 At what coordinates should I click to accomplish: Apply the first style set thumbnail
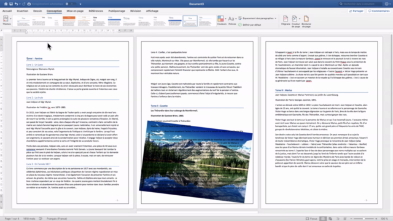click(23, 21)
